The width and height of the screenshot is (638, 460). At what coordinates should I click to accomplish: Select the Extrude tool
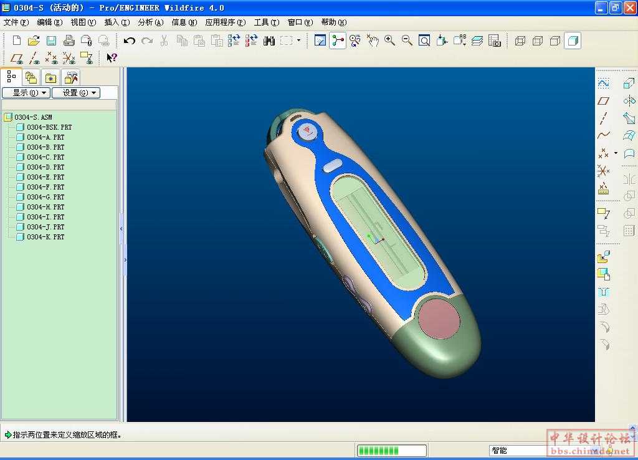(x=629, y=83)
